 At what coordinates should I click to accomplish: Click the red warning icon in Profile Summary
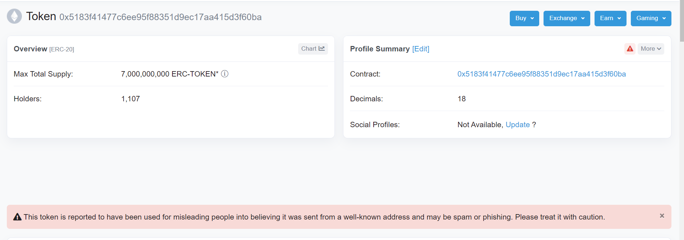[x=630, y=49]
